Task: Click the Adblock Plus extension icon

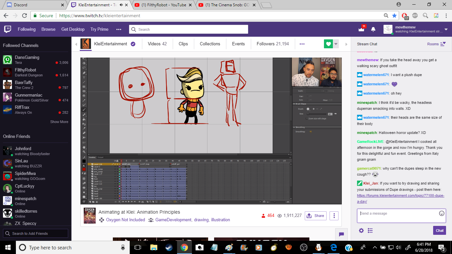Action: click(x=415, y=16)
